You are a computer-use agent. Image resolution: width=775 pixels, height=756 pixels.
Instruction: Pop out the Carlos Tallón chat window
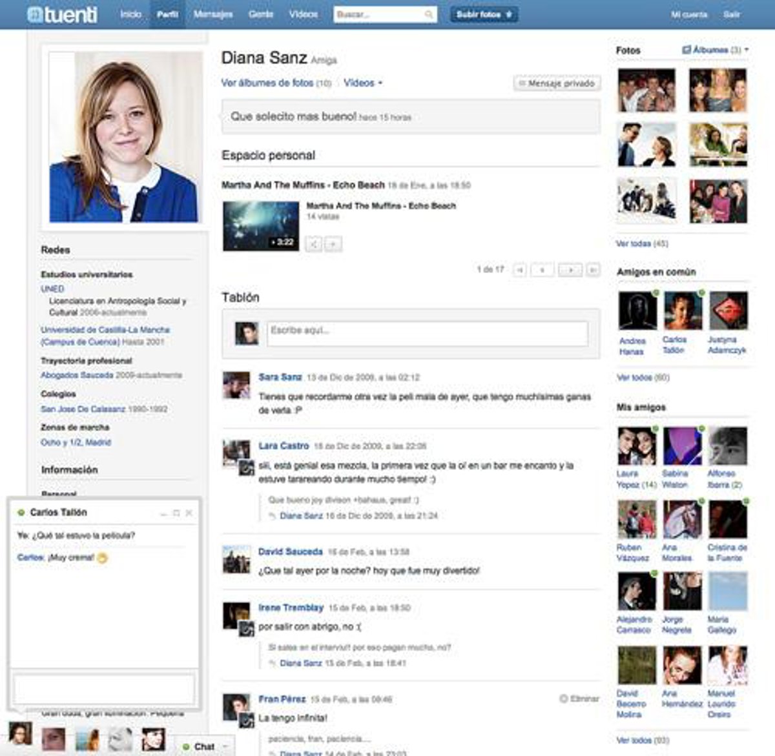[176, 513]
